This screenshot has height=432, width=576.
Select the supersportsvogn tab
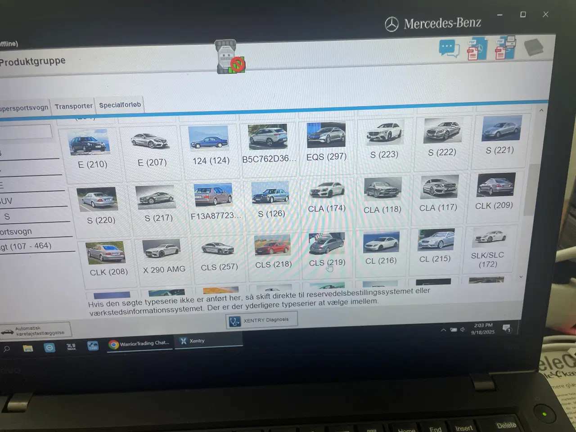pyautogui.click(x=24, y=108)
